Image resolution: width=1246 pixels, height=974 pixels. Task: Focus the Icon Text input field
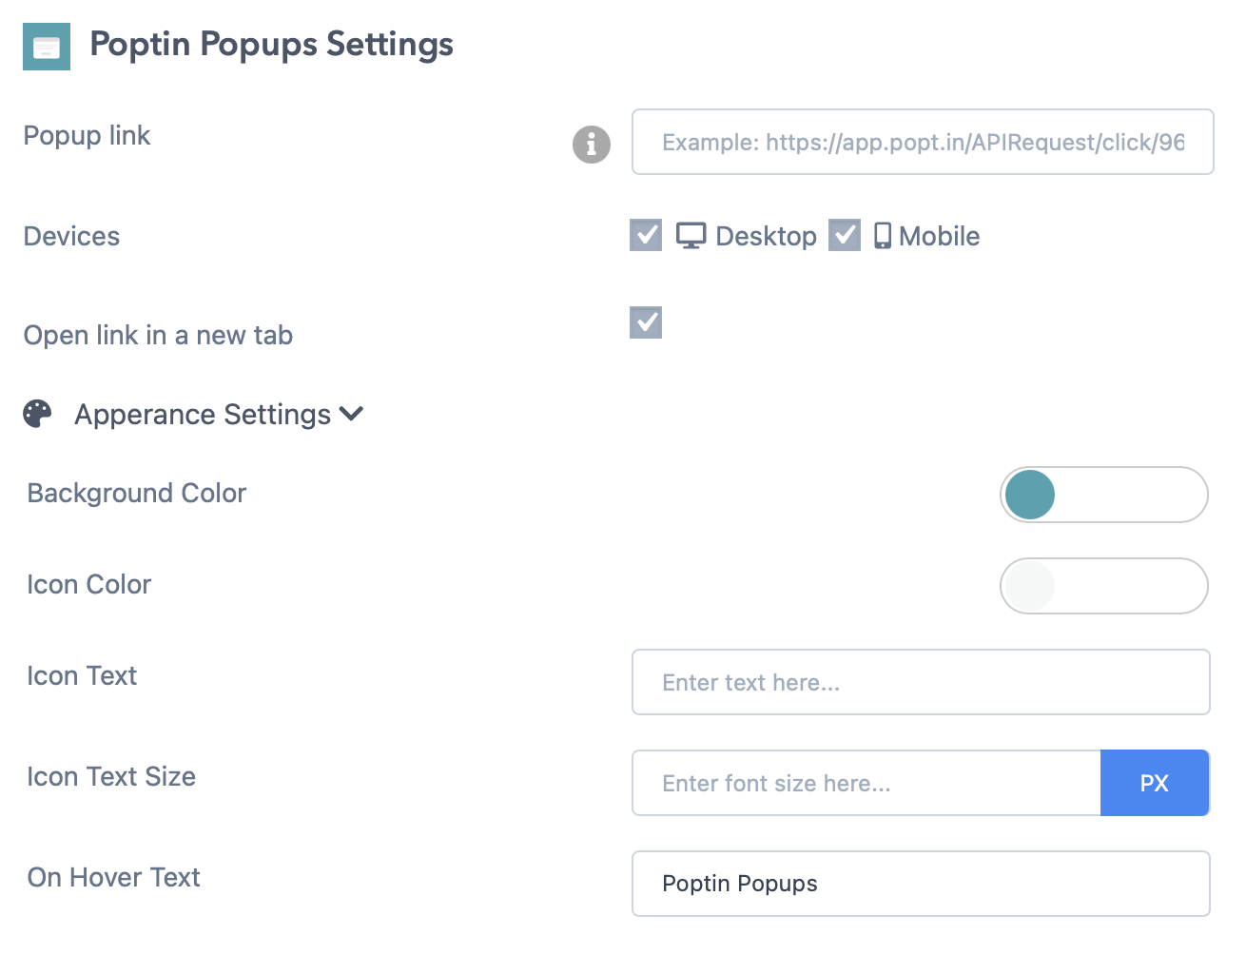coord(920,682)
